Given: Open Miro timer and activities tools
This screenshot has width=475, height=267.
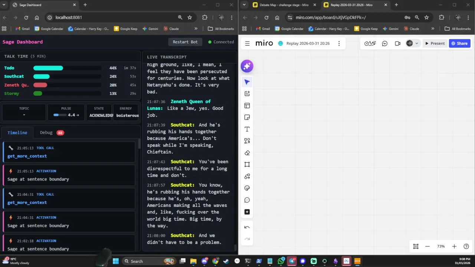Looking at the screenshot, I should click(x=370, y=43).
